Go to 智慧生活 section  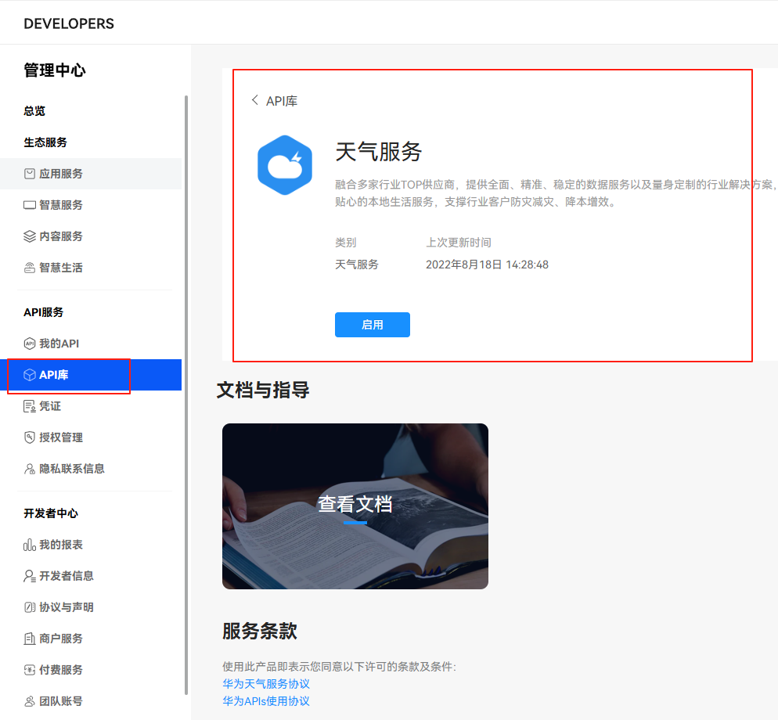(x=91, y=268)
